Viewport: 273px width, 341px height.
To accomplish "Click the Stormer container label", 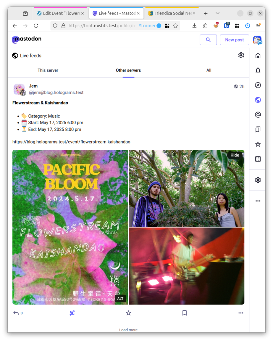I will 150,26.
